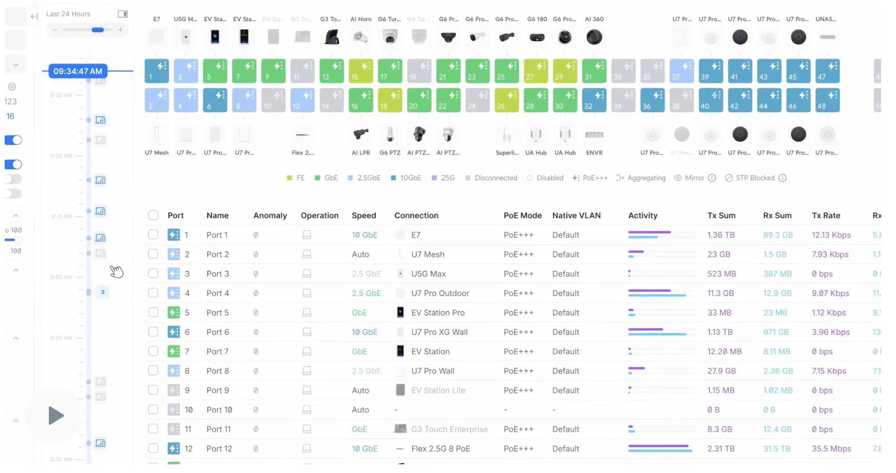Image resolution: width=896 pixels, height=473 pixels.
Task: Click the G6 PTZ camera icon
Action: pyautogui.click(x=390, y=135)
